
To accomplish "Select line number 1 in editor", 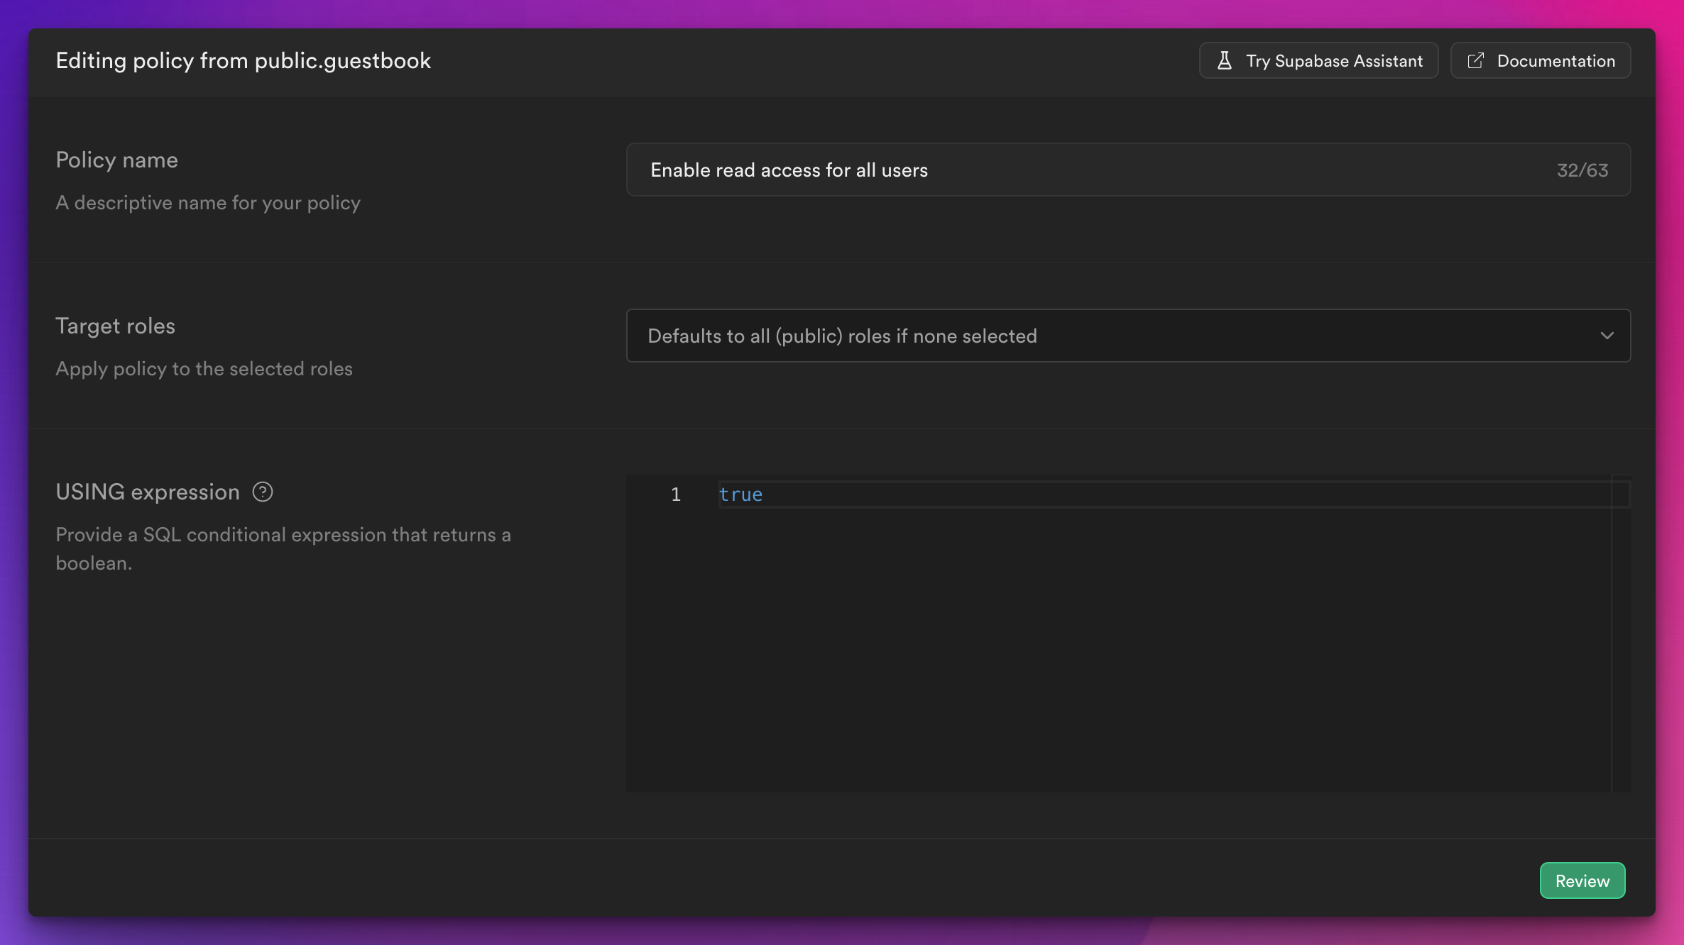I will tap(676, 494).
